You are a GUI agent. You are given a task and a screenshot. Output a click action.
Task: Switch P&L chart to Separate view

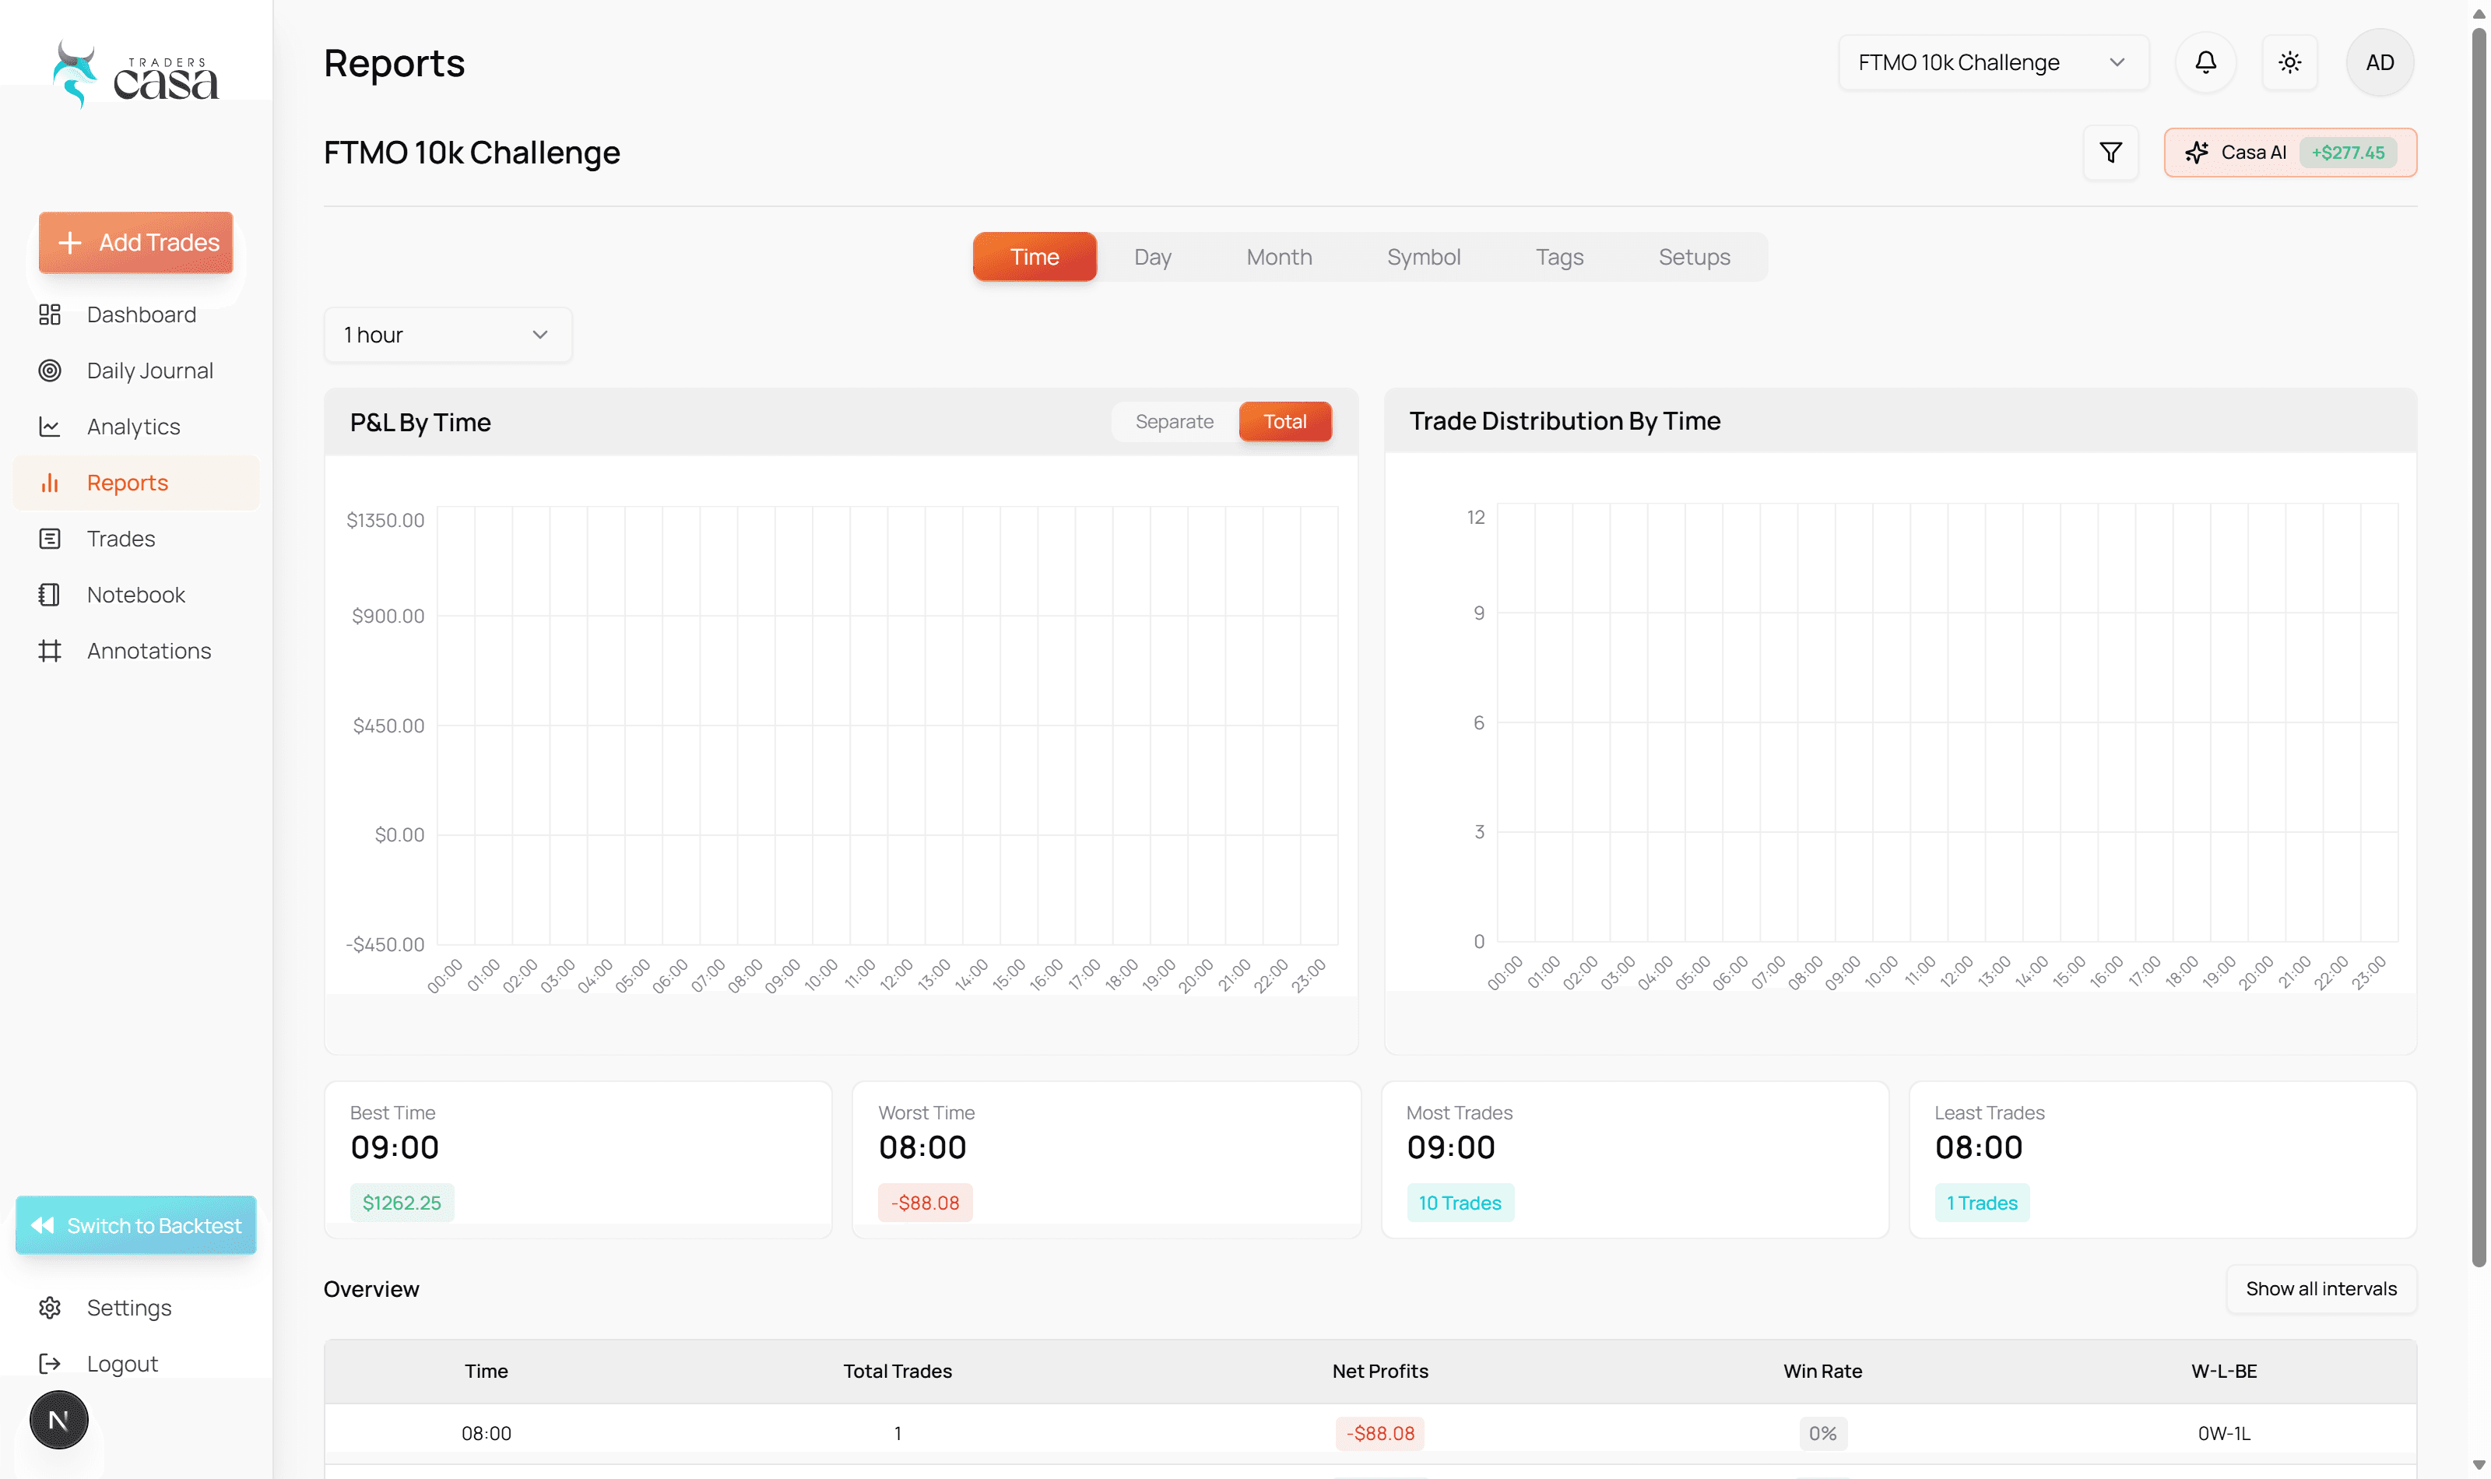coord(1174,422)
